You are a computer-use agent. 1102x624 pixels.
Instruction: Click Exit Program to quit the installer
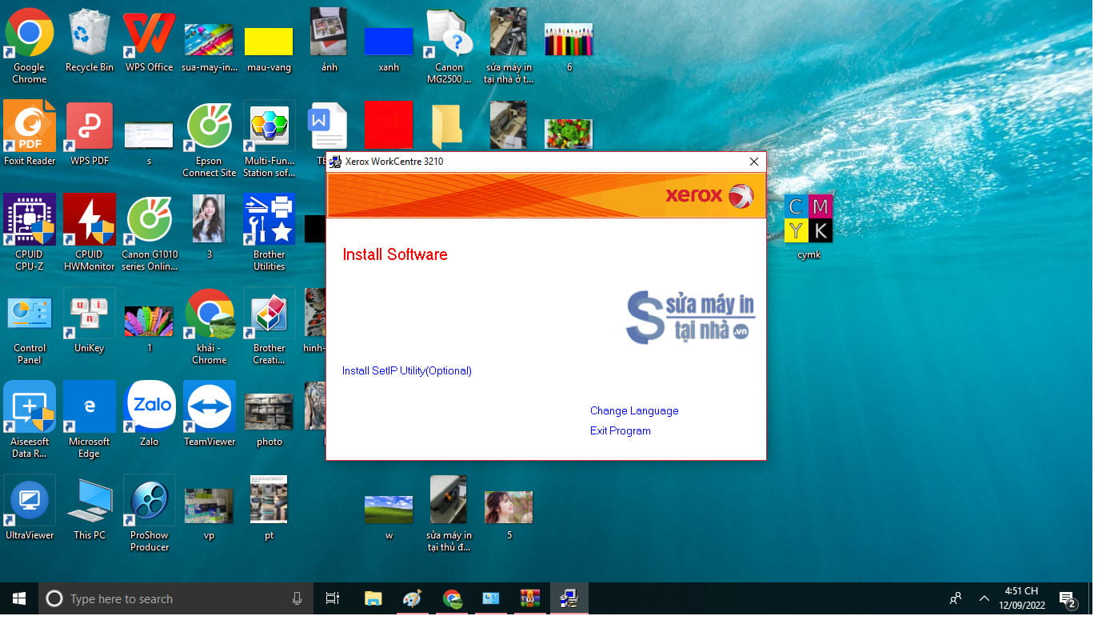point(620,430)
